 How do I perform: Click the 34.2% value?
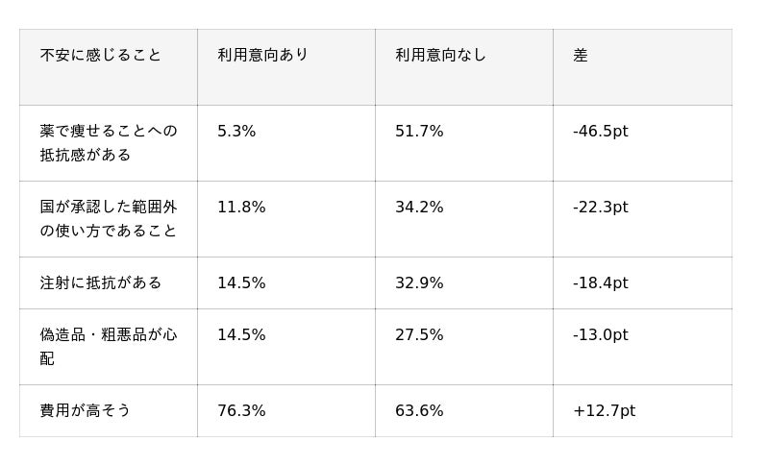click(x=419, y=208)
